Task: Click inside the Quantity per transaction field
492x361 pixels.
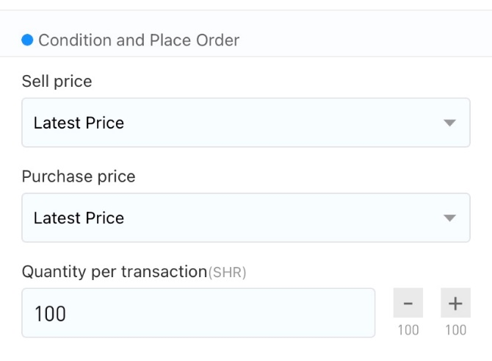Action: coord(198,313)
